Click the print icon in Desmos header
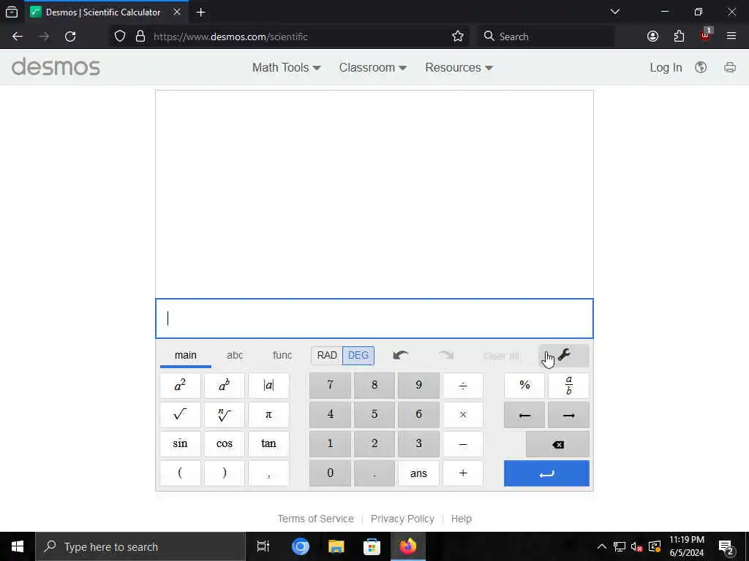The width and height of the screenshot is (749, 561). (x=730, y=67)
